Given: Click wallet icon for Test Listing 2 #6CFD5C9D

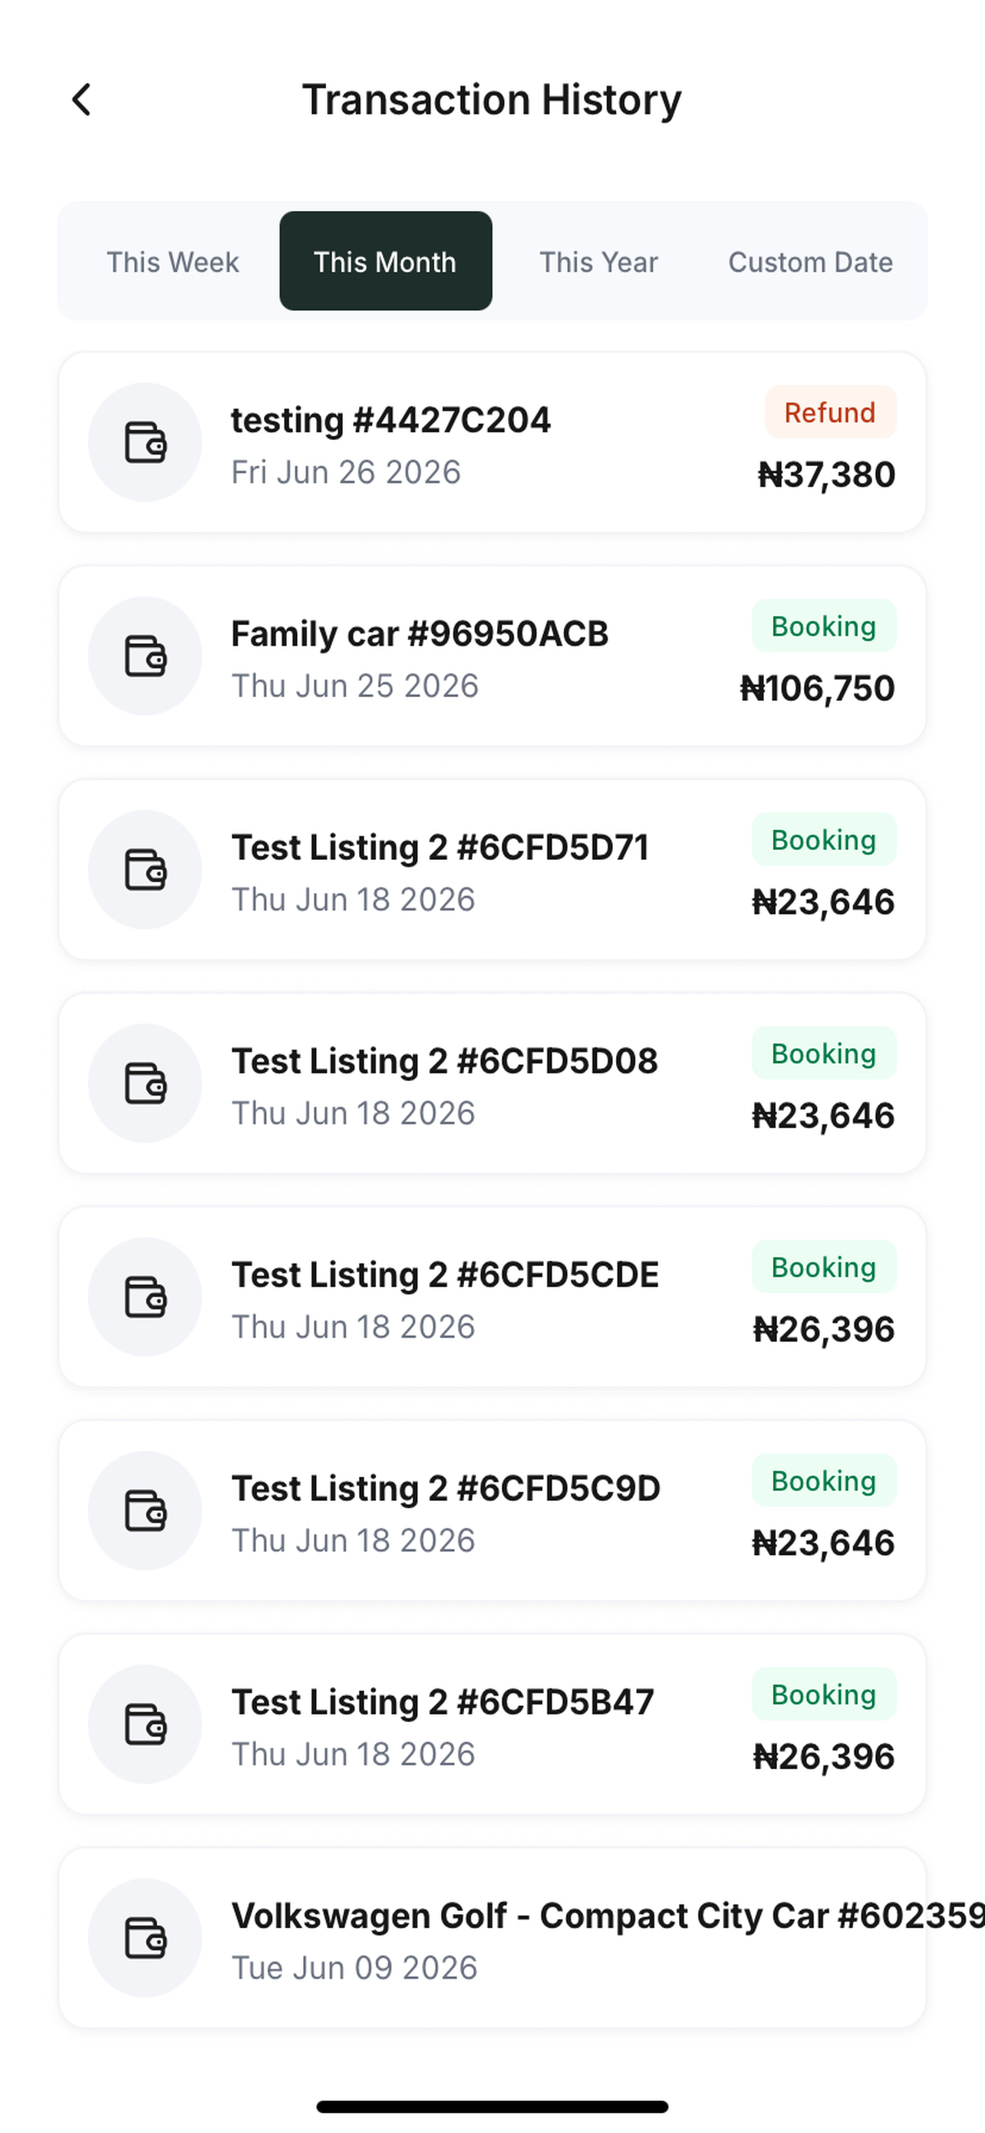Looking at the screenshot, I should (146, 1510).
